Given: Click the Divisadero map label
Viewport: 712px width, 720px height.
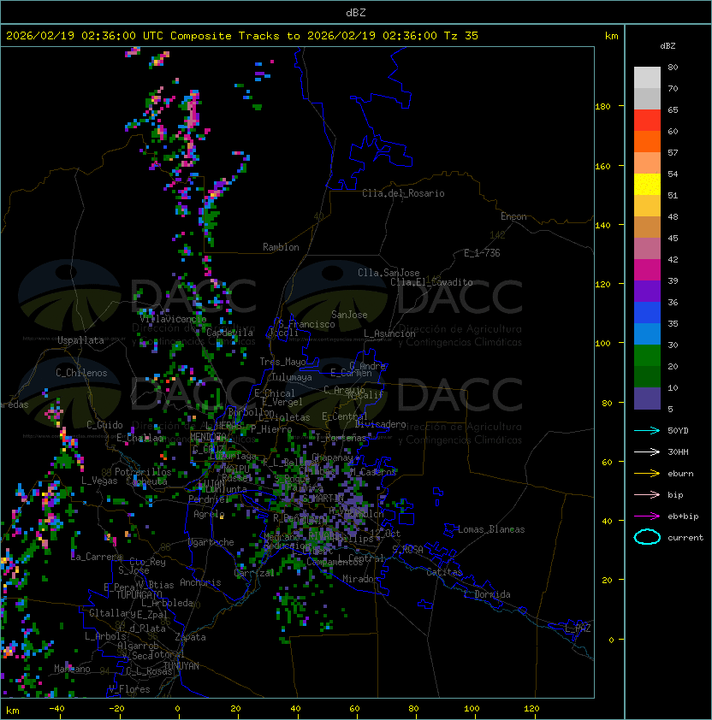Looking at the screenshot, I should (380, 424).
